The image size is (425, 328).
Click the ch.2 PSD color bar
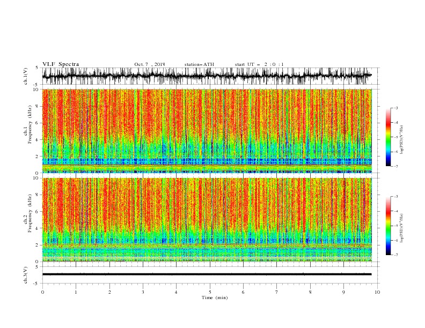point(388,226)
